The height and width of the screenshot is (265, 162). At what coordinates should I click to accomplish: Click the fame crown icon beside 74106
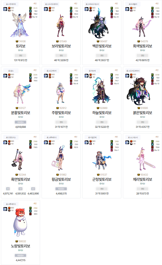tap(17, 41)
